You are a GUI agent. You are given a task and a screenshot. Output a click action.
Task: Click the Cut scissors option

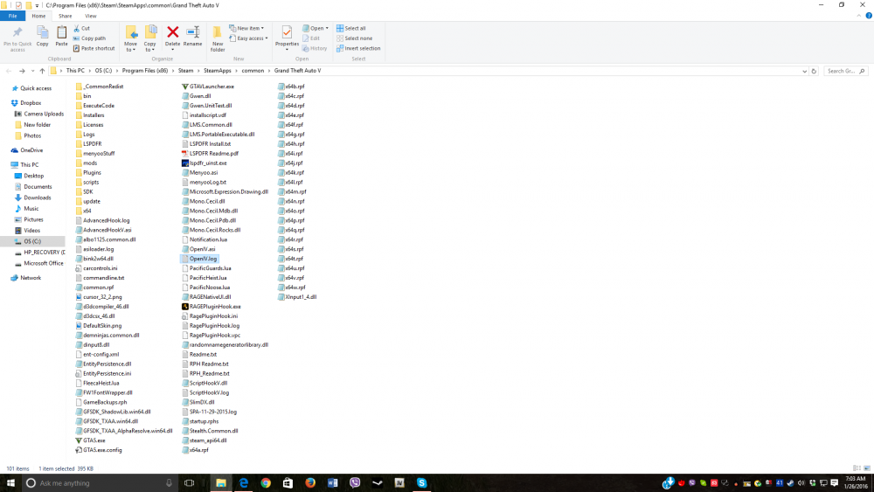(82, 28)
